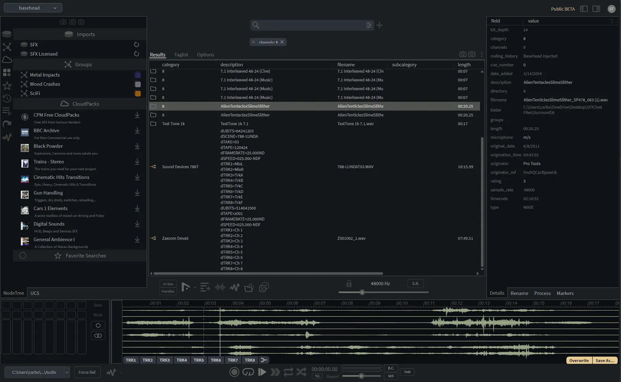Click the Force Ref. button
This screenshot has height=382, width=621.
[87, 372]
